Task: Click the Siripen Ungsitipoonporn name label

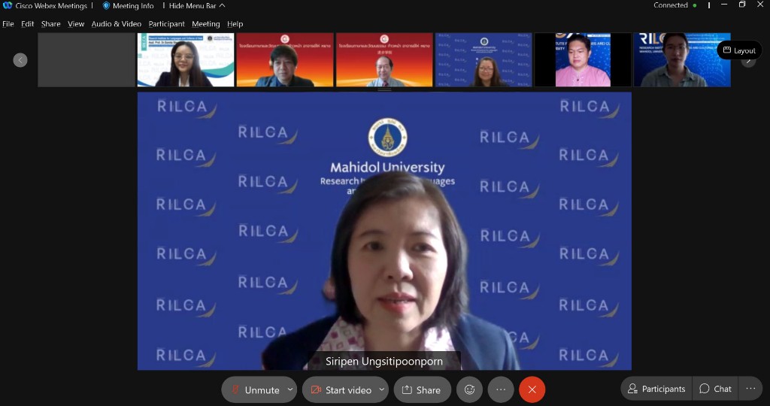Action: tap(384, 362)
